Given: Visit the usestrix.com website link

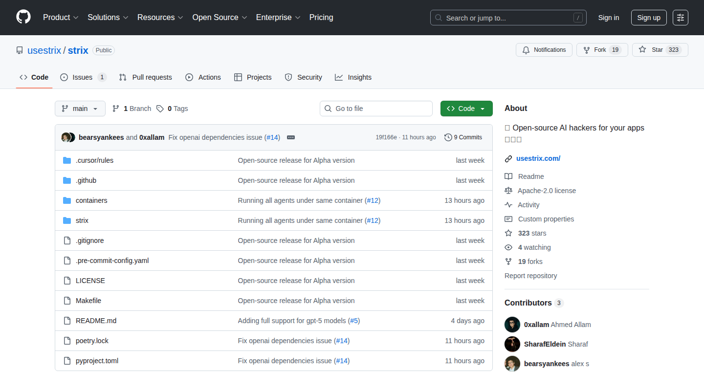Looking at the screenshot, I should pos(538,158).
